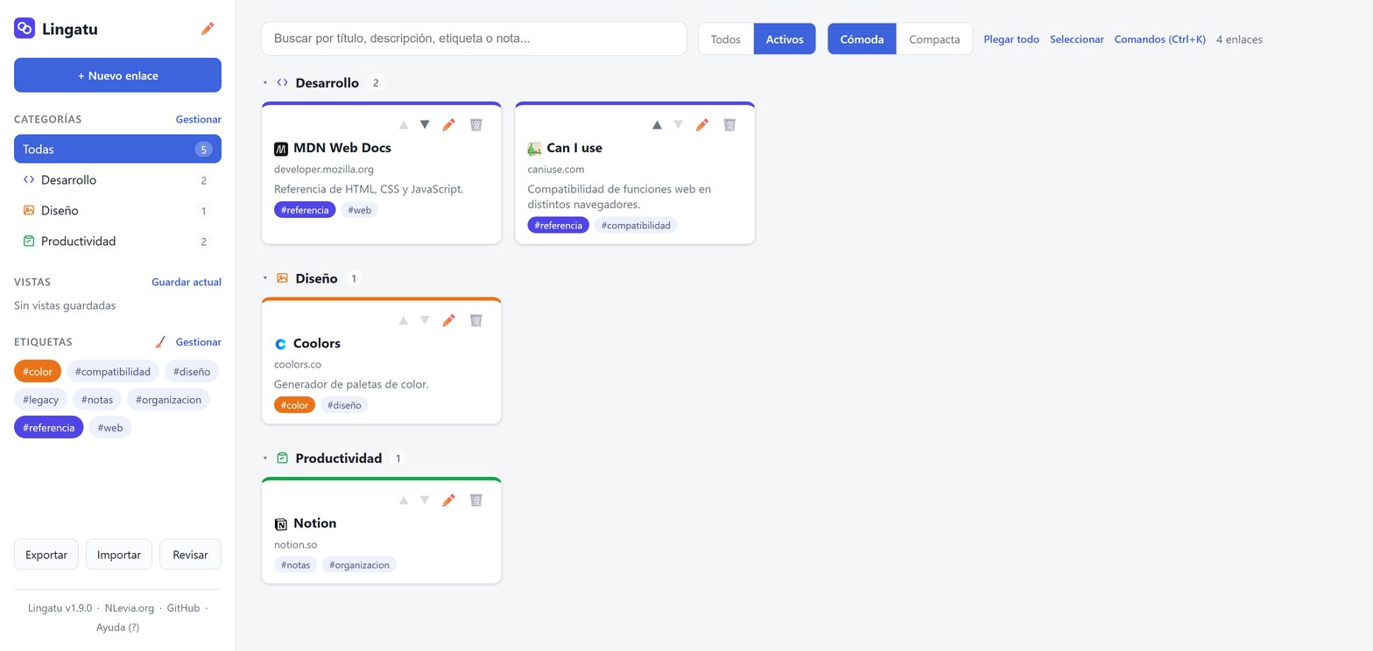This screenshot has height=651, width=1373.
Task: Click the + Nuevo enlace button
Action: pyautogui.click(x=117, y=75)
